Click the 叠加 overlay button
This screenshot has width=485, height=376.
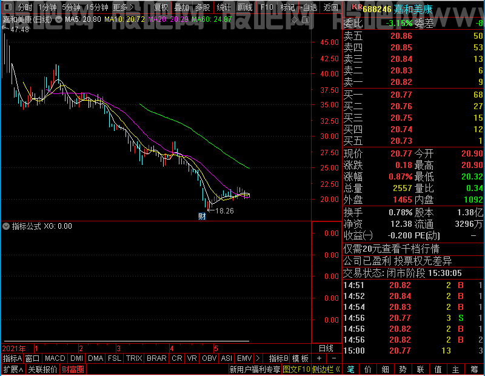[x=181, y=7]
